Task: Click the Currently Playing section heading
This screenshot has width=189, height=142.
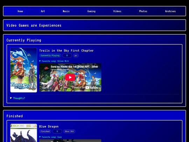Action: click(24, 40)
